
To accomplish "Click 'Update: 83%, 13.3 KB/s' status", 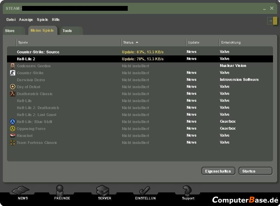I will point(142,52).
